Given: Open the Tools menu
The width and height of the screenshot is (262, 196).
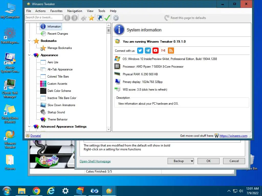Looking at the screenshot, I should point(102,11).
